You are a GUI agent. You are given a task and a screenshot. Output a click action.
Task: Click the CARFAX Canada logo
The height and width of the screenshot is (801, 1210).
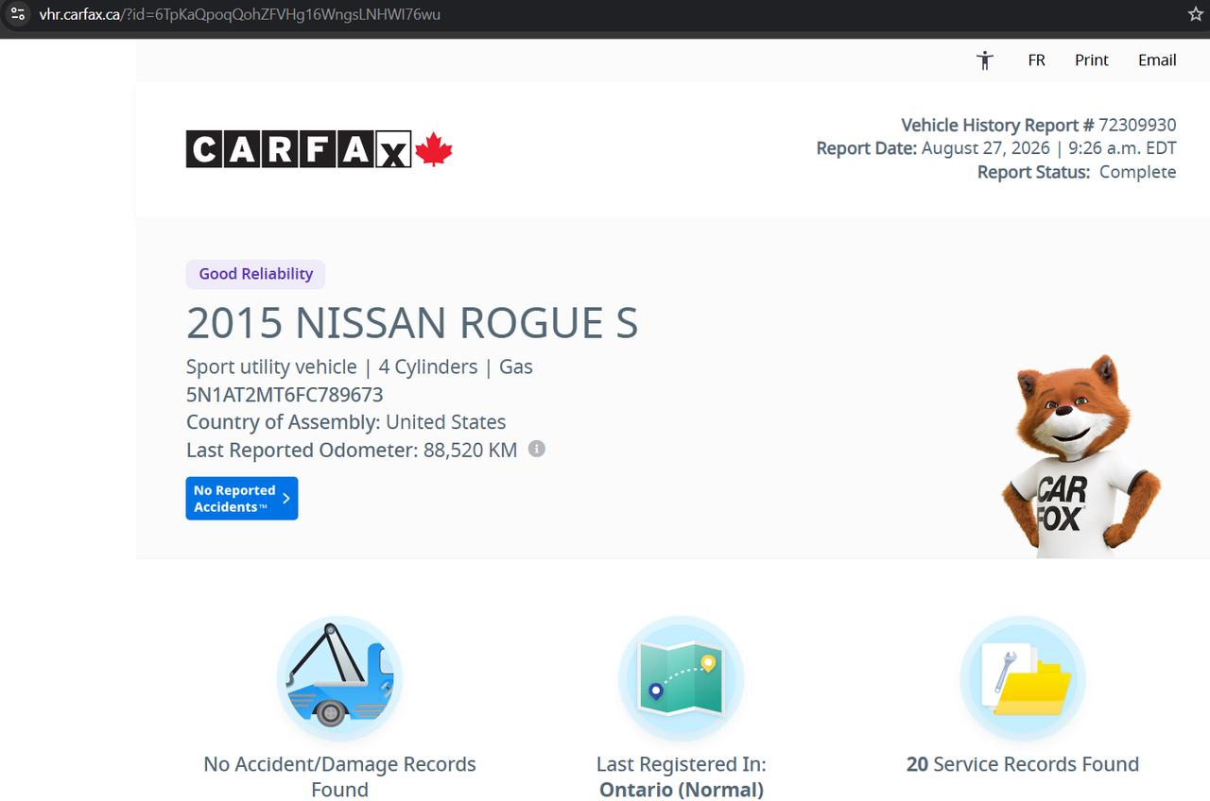click(x=320, y=149)
